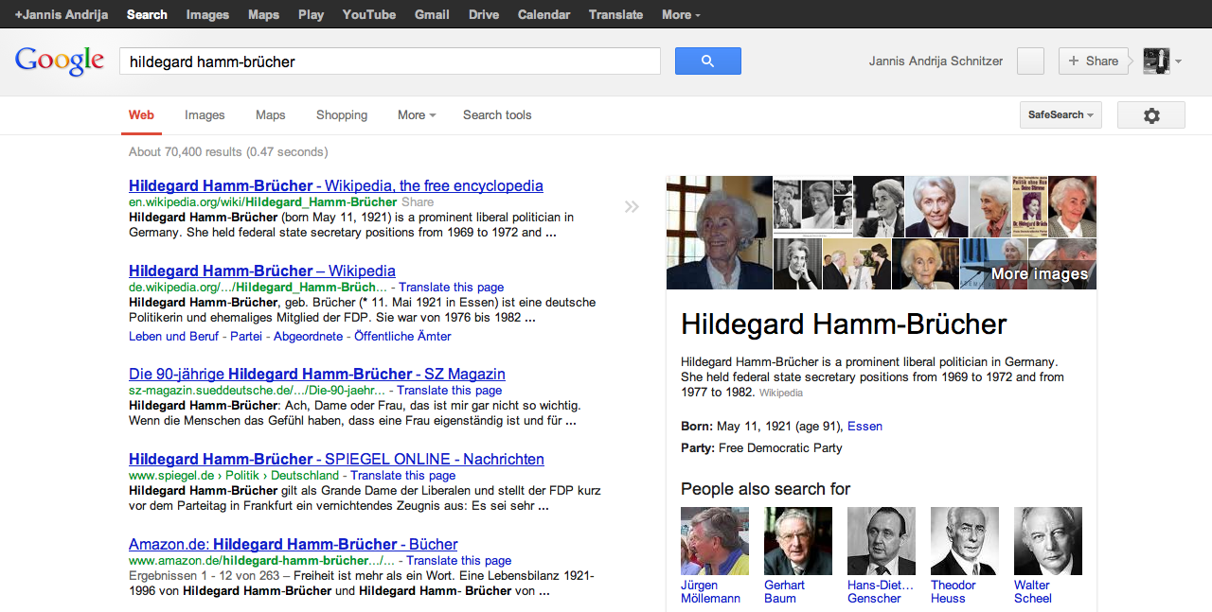Screen dimensions: 1212x612
Task: Switch to the Maps results tab
Action: click(270, 115)
